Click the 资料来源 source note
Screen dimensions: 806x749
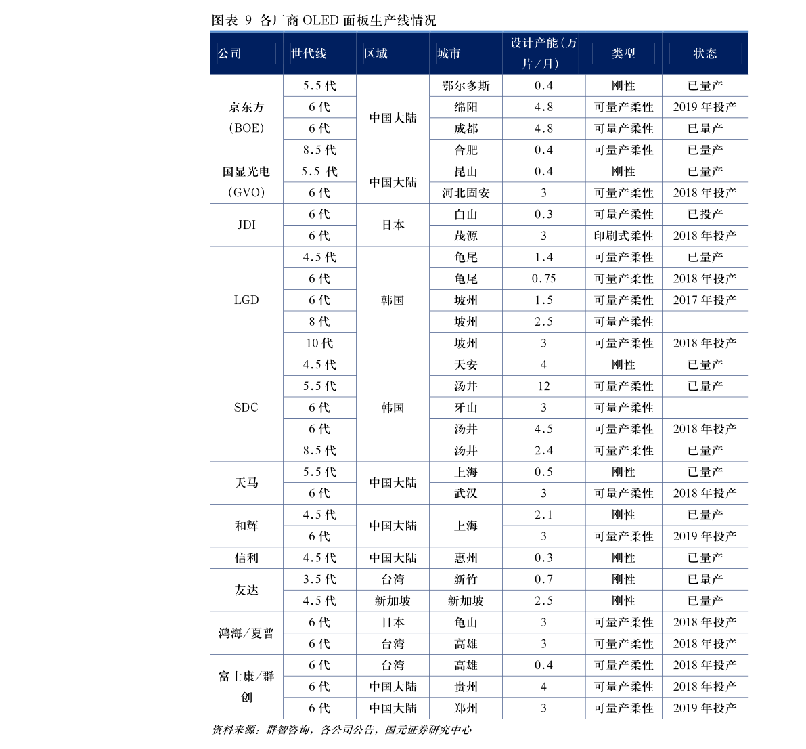click(341, 730)
